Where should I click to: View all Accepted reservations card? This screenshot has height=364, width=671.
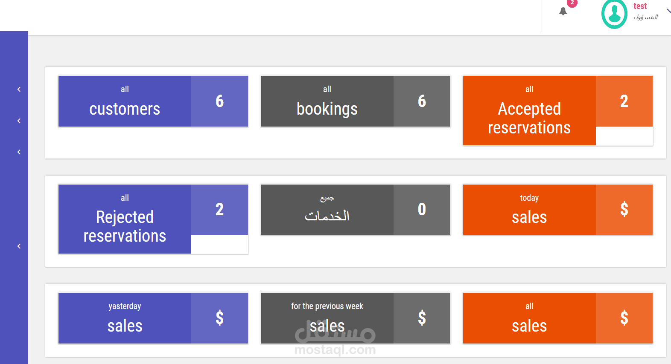[529, 111]
